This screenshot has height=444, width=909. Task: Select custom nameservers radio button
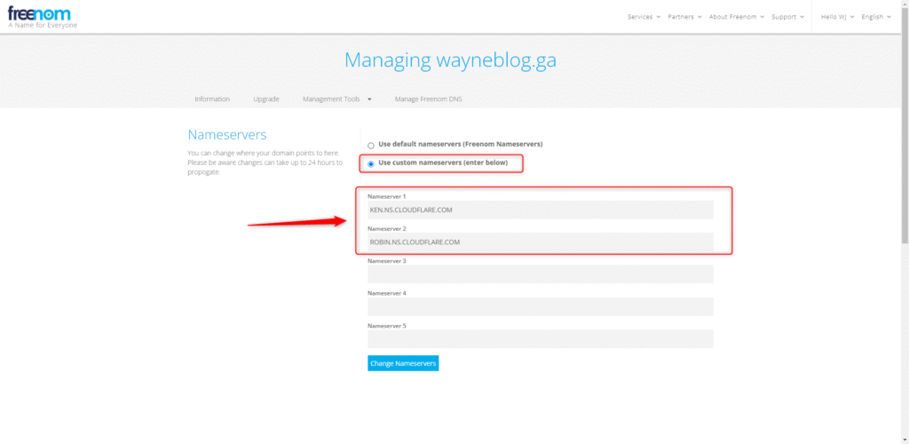pos(371,164)
